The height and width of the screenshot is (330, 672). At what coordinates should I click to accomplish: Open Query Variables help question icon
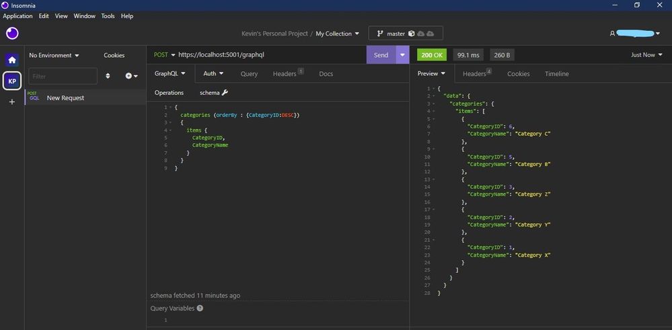(200, 308)
